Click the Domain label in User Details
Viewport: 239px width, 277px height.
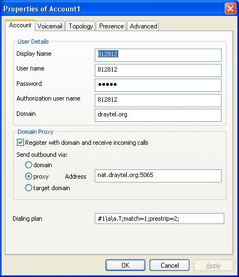(26, 114)
